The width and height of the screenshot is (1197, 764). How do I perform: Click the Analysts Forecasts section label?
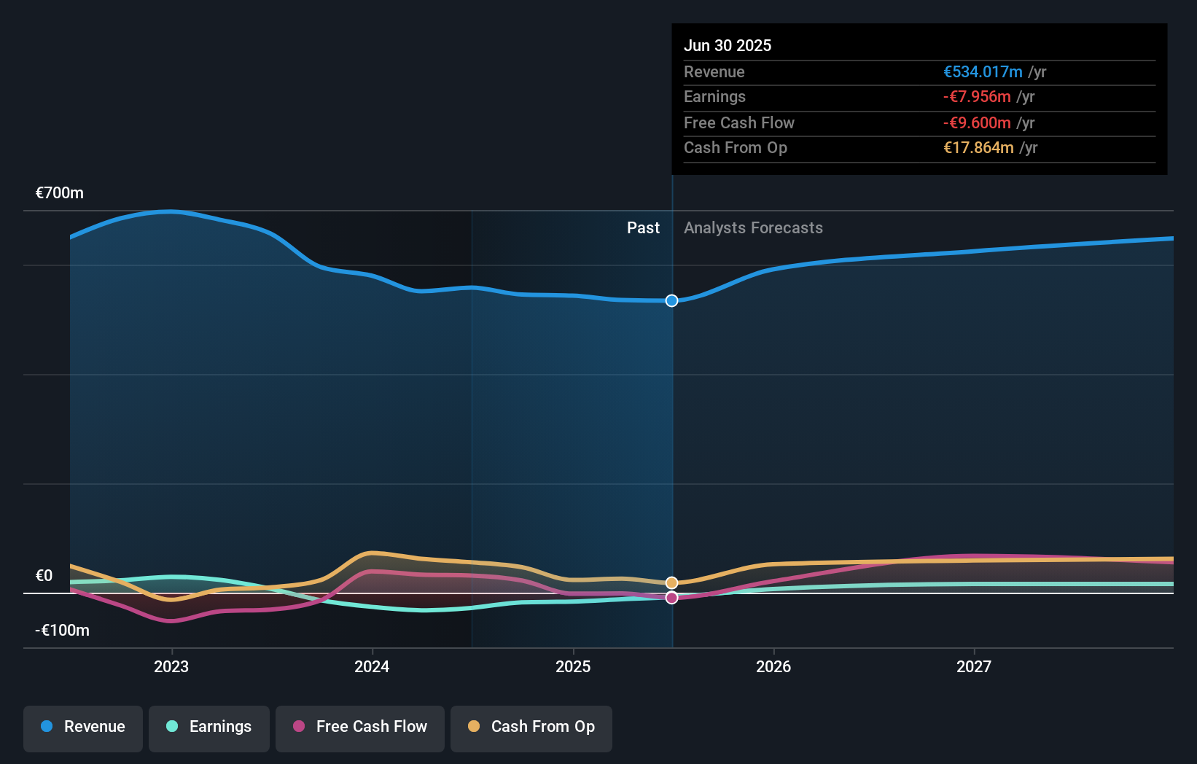[x=753, y=227]
